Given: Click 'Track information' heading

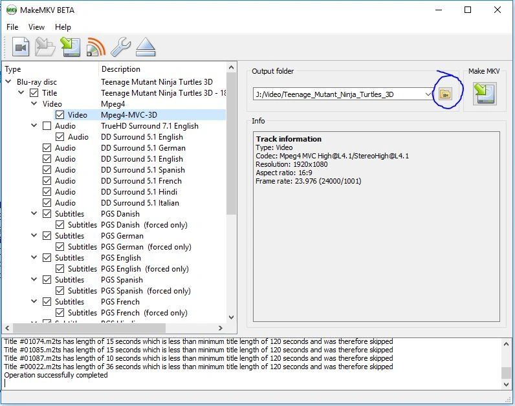Looking at the screenshot, I should [x=289, y=139].
